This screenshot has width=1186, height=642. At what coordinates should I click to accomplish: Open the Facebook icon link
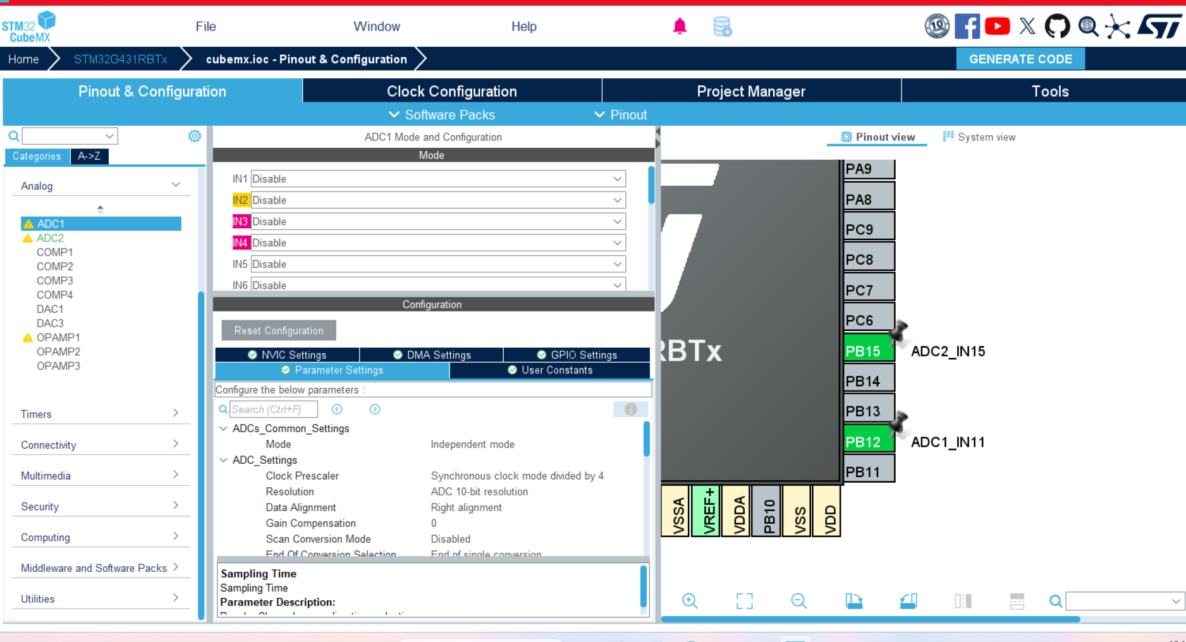[x=967, y=26]
